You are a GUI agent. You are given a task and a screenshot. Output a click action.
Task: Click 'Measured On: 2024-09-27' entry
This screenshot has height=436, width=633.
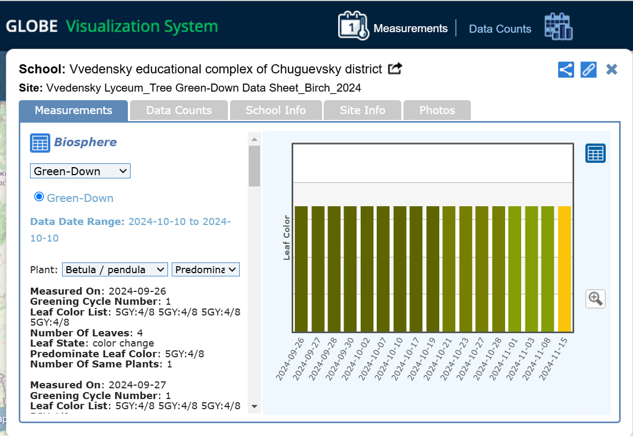pyautogui.click(x=98, y=385)
